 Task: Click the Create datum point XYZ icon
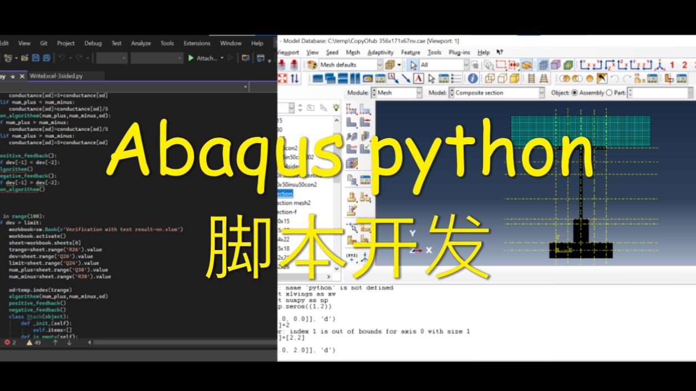(x=352, y=259)
